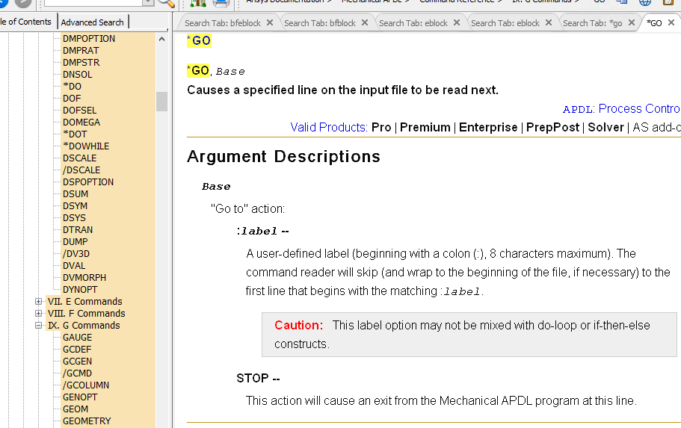Switch to the Advanced Search tab
681x428 pixels.
[93, 22]
